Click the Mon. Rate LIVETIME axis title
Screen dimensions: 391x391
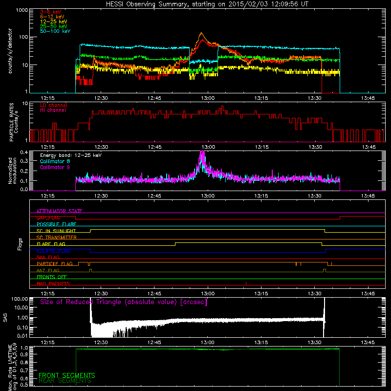(x=12, y=367)
